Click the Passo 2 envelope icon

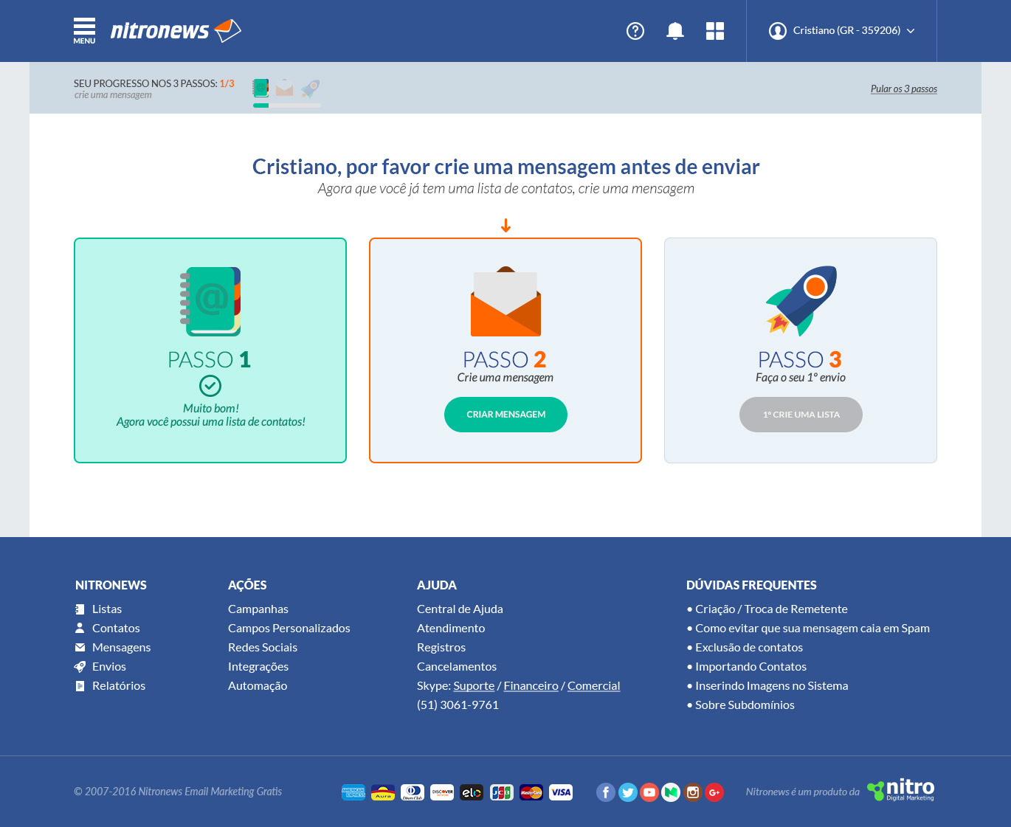[505, 302]
